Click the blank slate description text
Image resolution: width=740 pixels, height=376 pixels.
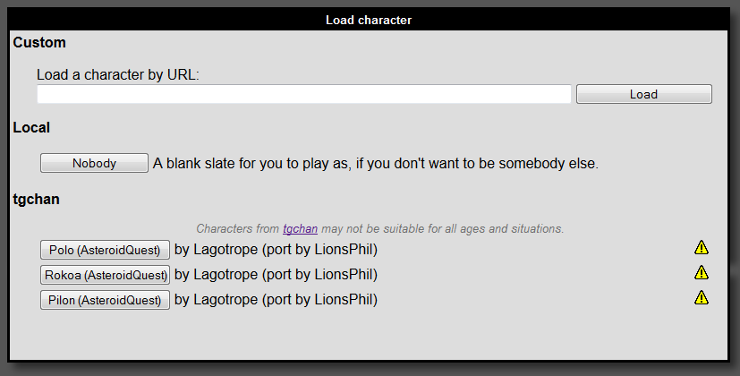(375, 164)
